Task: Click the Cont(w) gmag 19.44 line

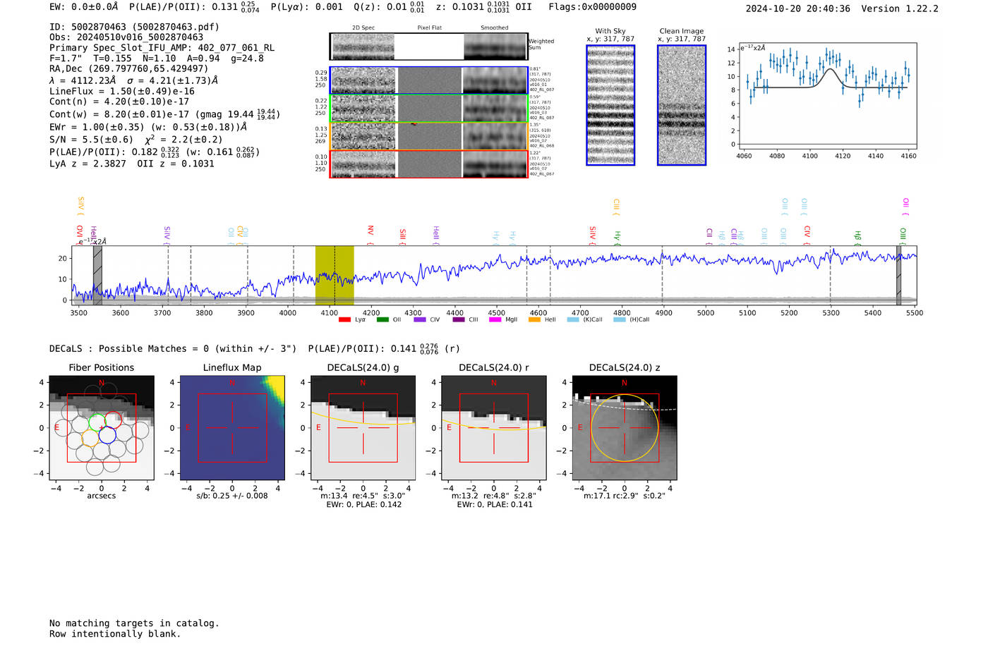Action: pos(164,114)
